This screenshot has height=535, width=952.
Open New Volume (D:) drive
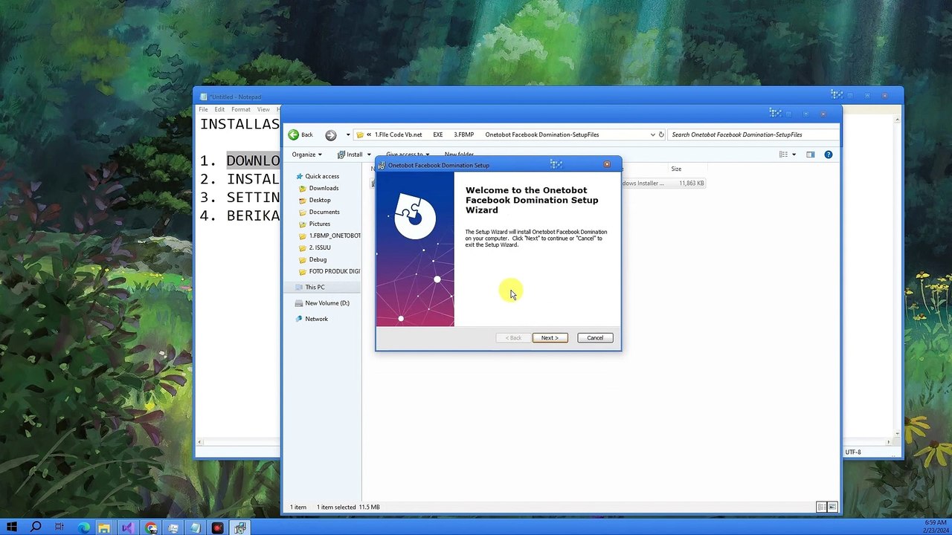327,303
